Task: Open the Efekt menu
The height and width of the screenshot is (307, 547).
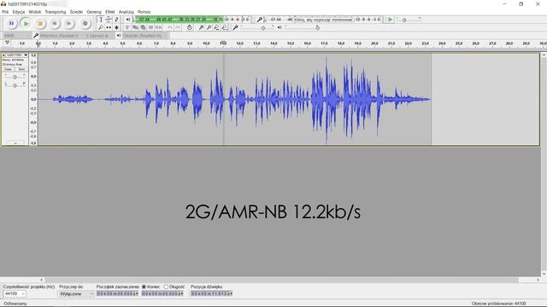Action: (x=110, y=12)
